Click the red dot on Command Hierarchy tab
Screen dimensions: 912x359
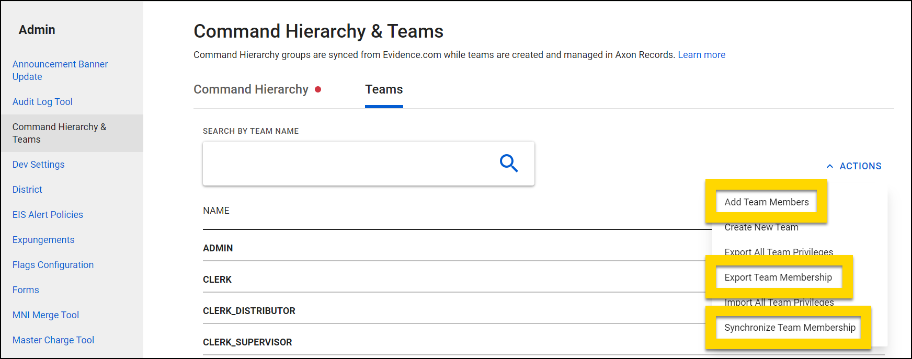click(x=318, y=89)
